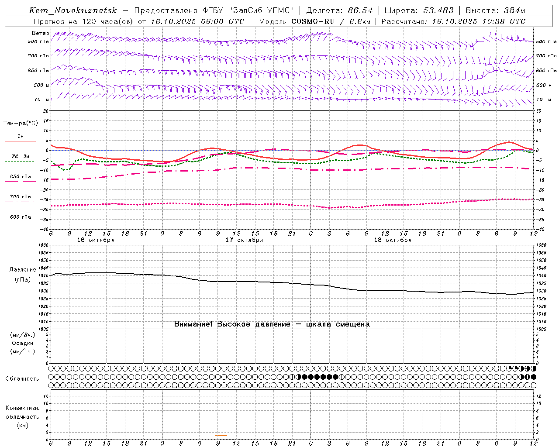Click the 'Td 2м' legend label

(21, 156)
